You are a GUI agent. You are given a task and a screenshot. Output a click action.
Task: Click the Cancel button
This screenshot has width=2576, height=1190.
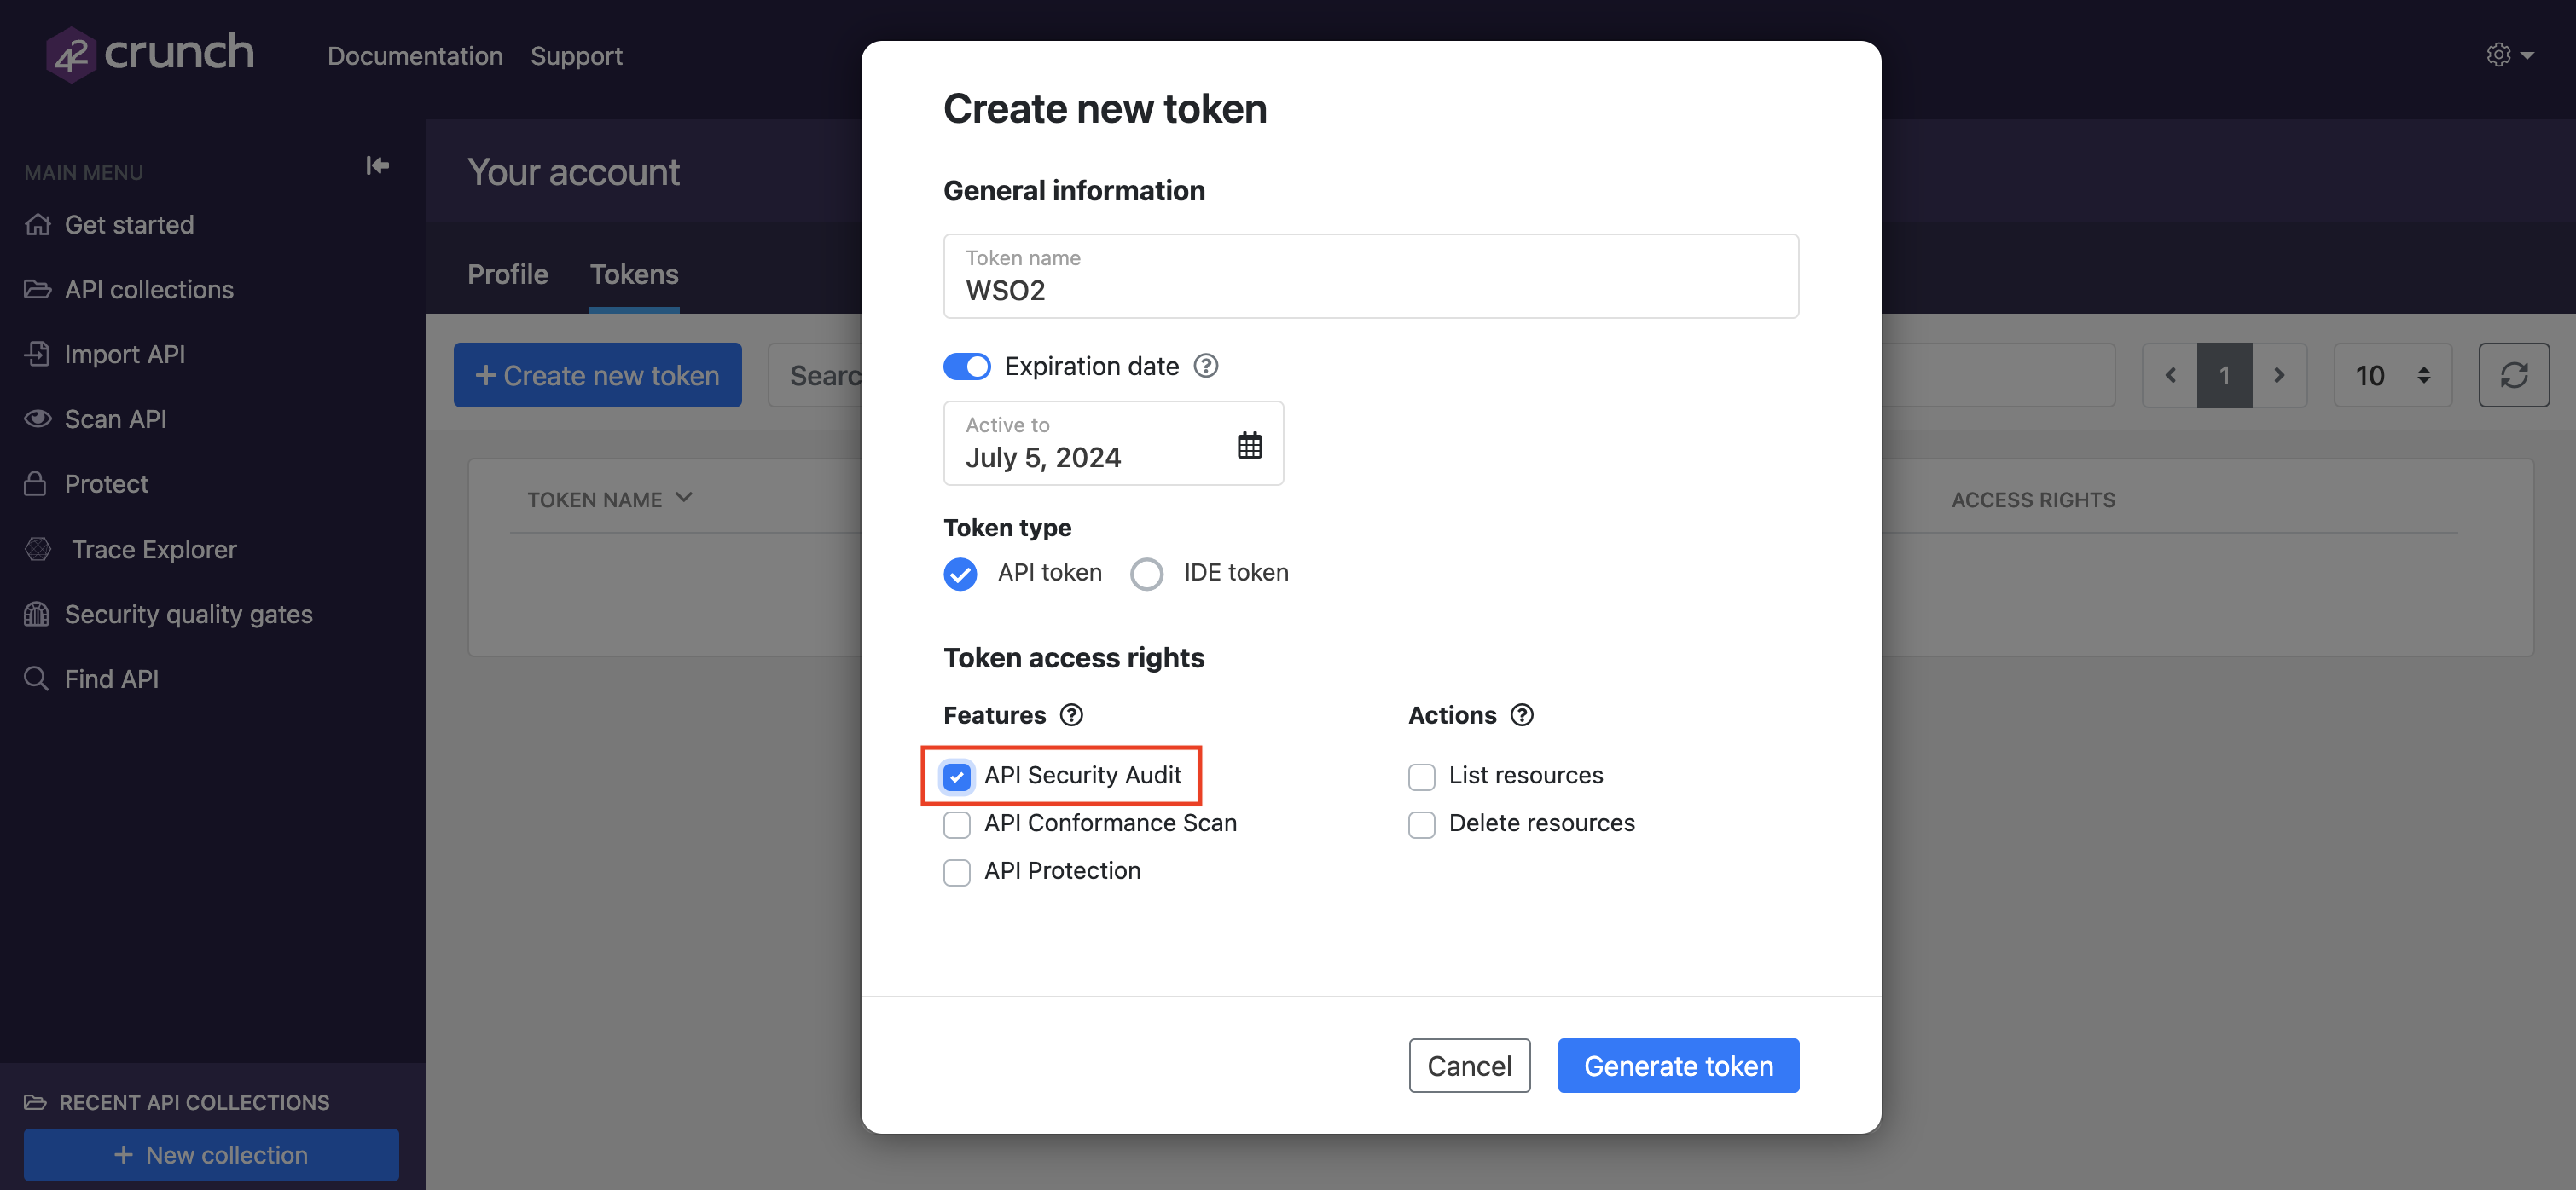[x=1468, y=1065]
